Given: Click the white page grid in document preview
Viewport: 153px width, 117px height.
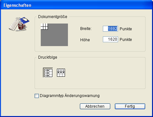Looking at the screenshot, I should [44, 26].
